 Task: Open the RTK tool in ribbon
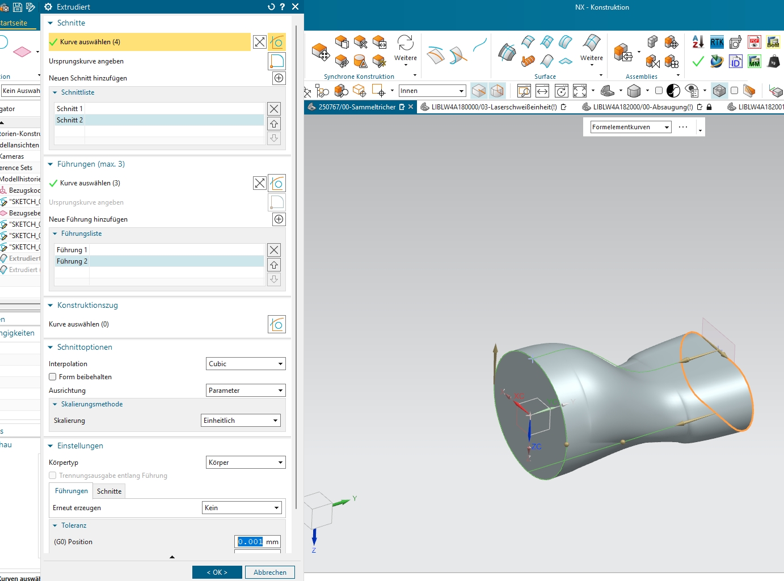tap(717, 43)
